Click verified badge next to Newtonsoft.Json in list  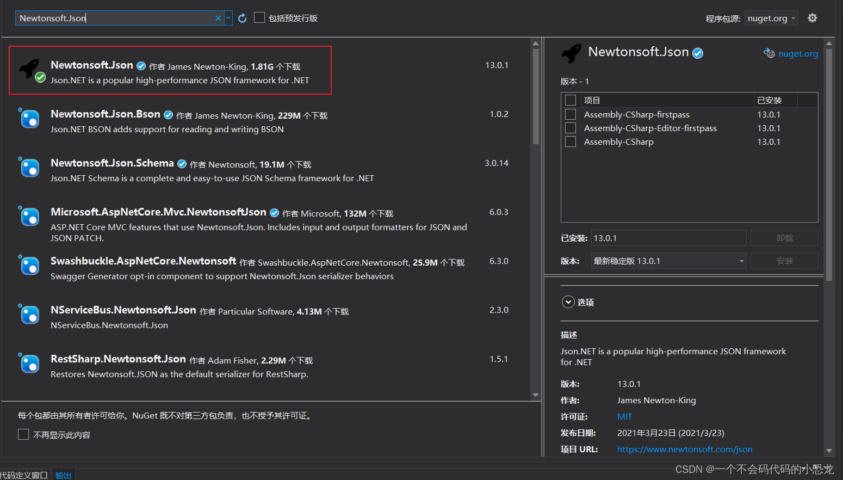(x=141, y=66)
